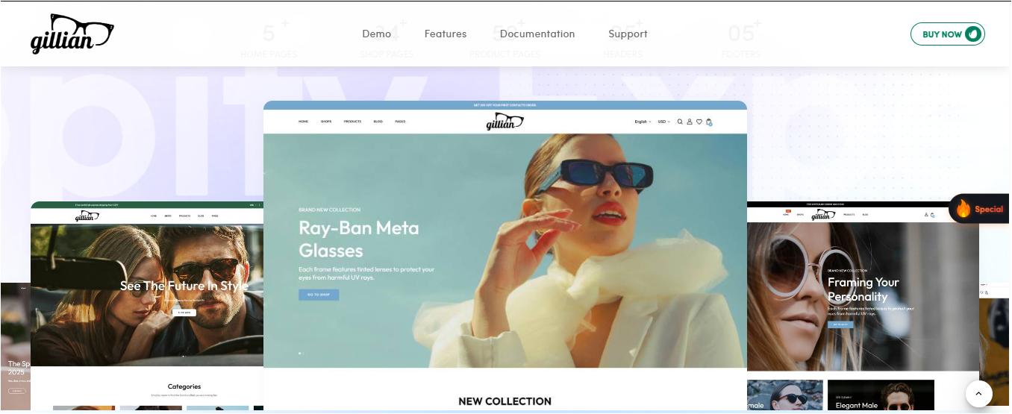Click the green BUY NOW button
The image size is (1012, 414).
[x=947, y=34]
